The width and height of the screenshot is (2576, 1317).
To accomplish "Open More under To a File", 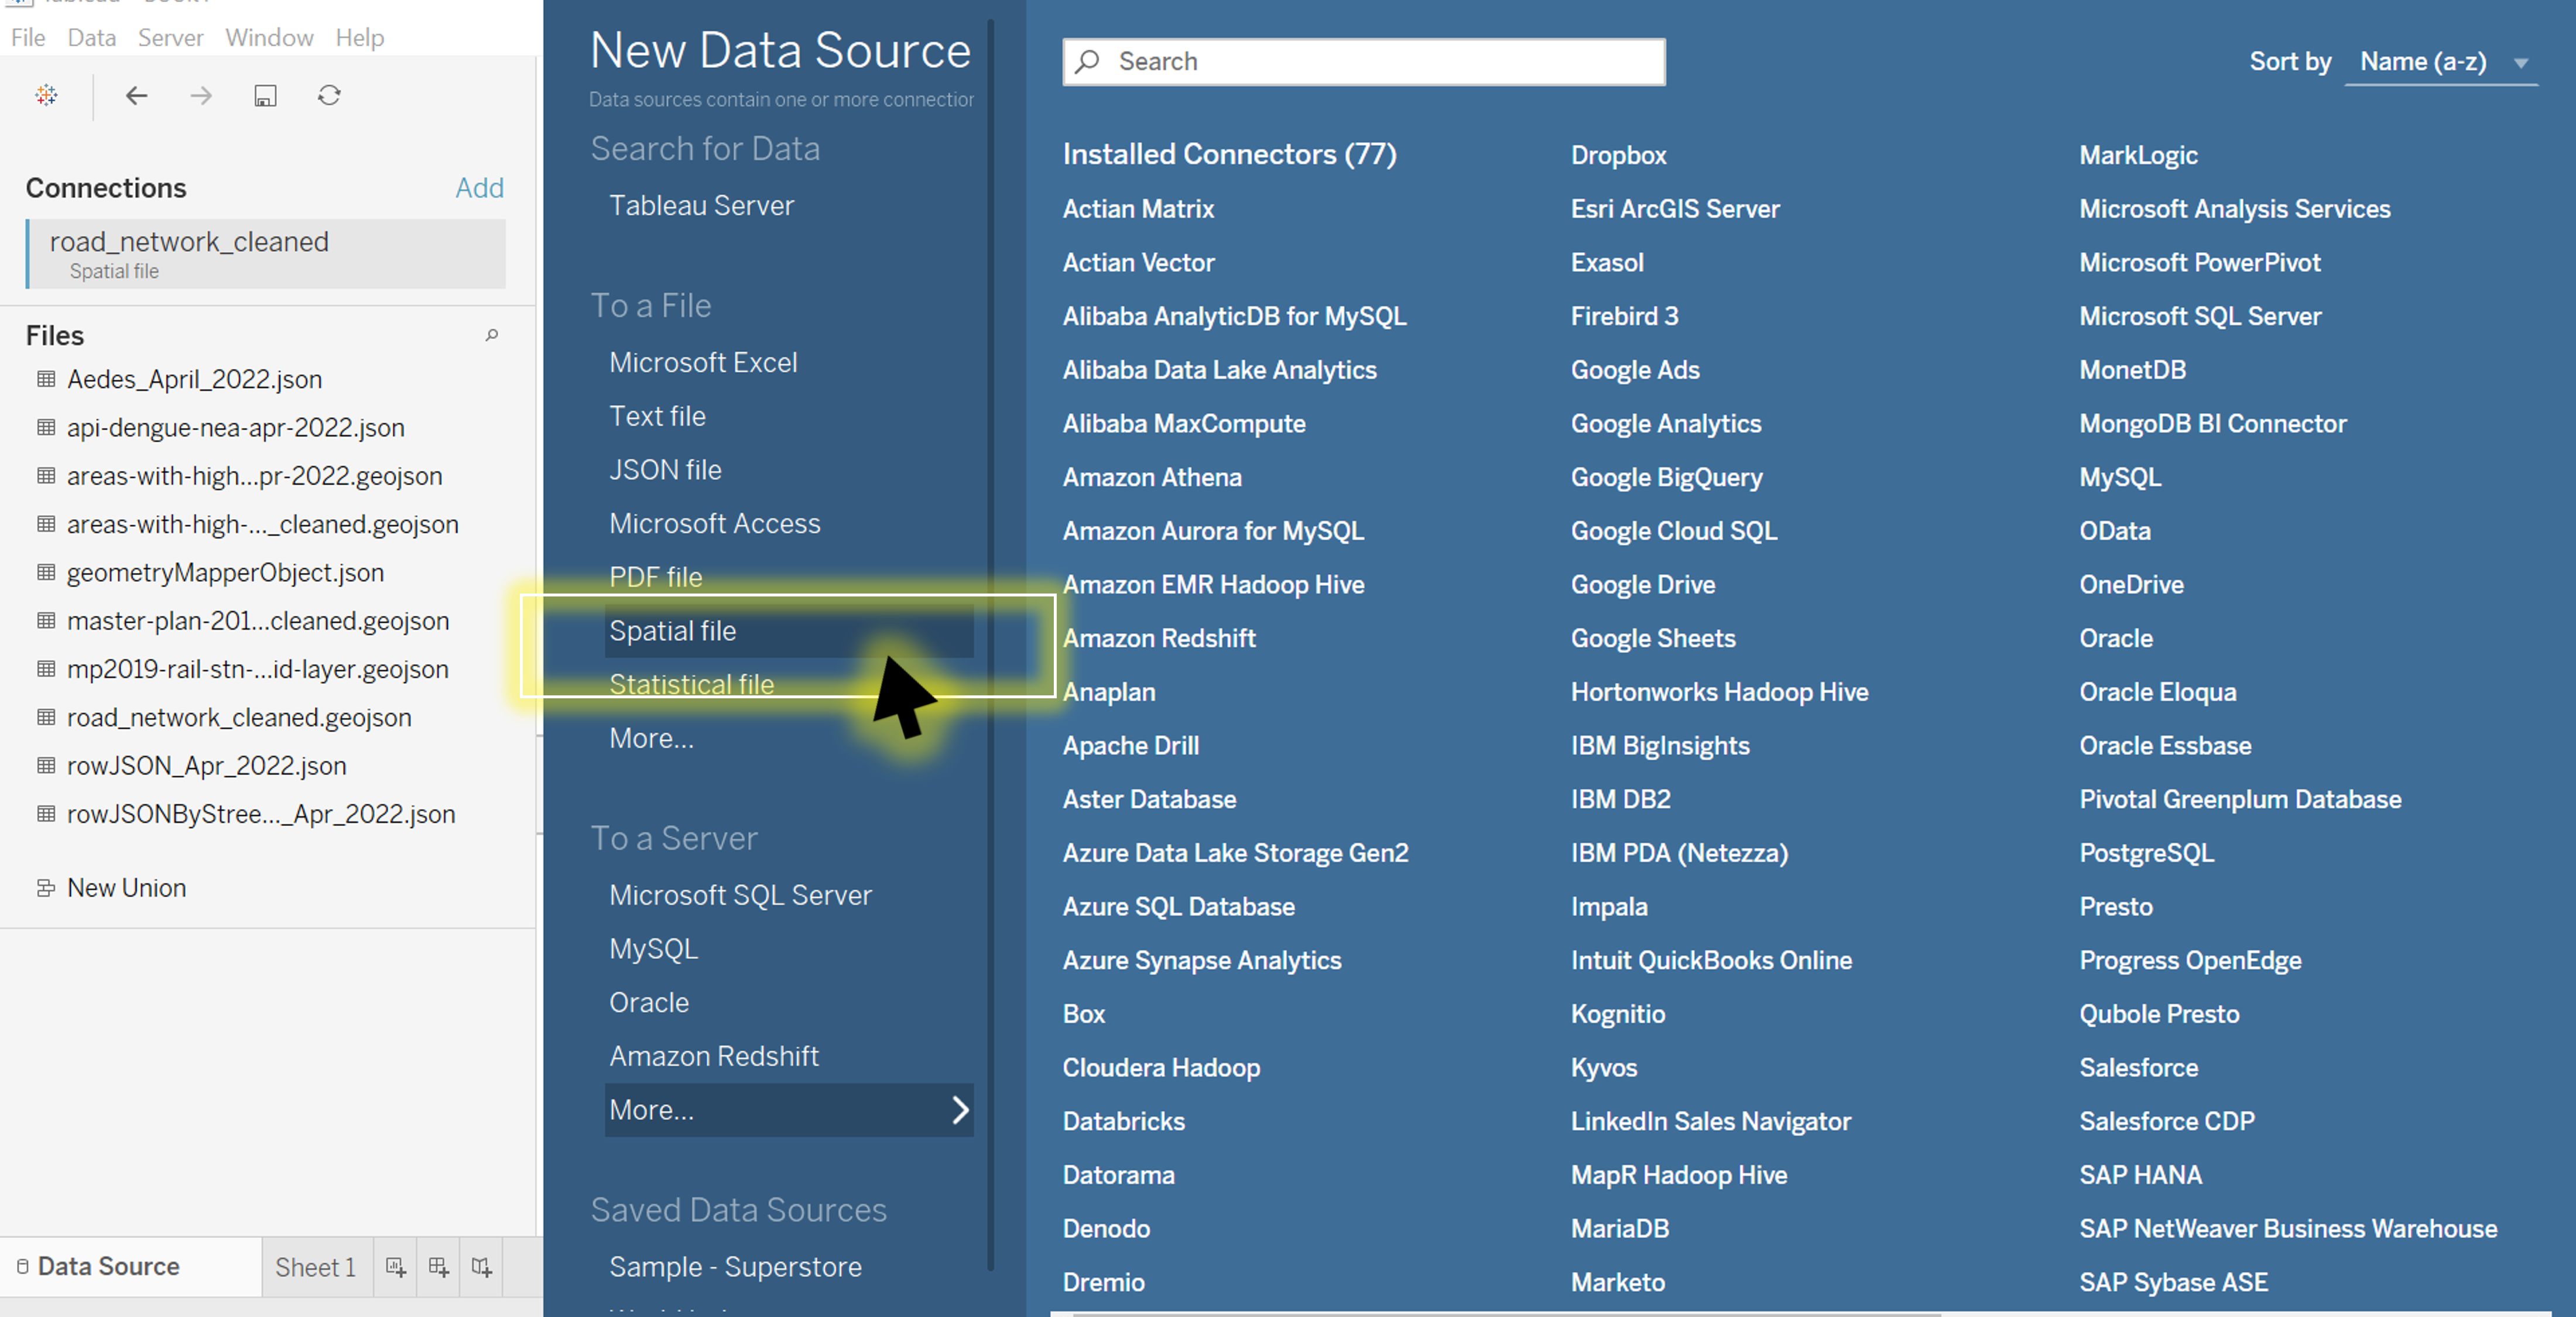I will tap(651, 738).
